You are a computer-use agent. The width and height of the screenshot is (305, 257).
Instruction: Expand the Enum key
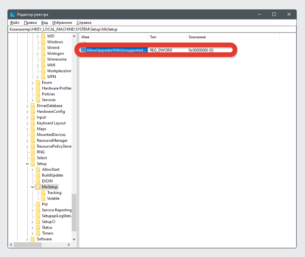(32, 83)
